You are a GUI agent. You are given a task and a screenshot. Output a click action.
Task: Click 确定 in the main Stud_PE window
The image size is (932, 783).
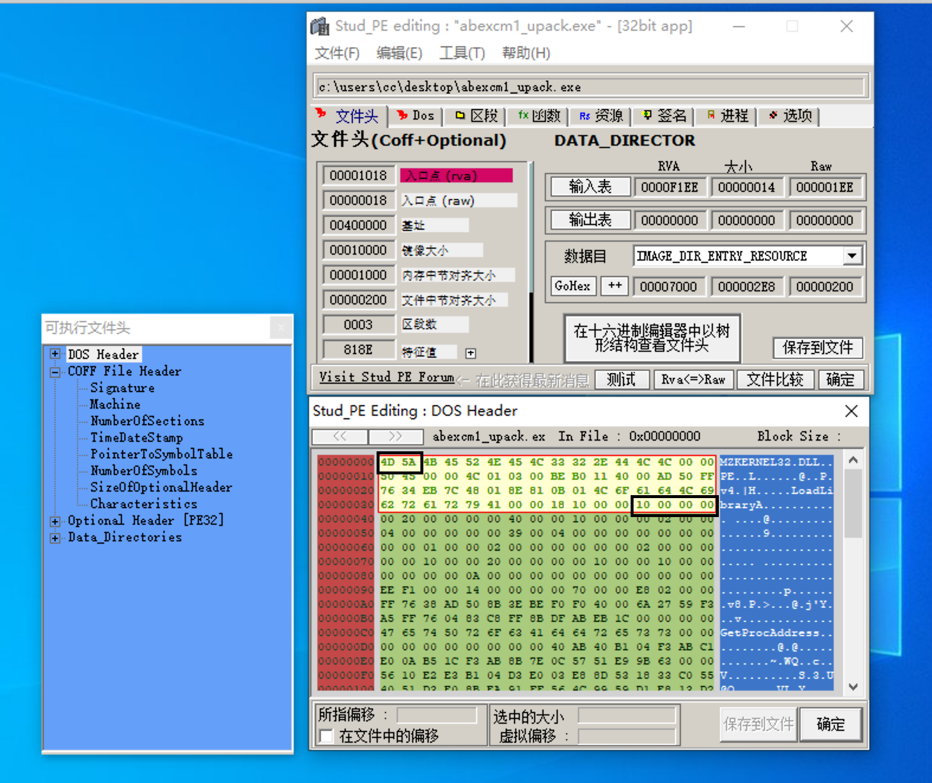coord(840,380)
